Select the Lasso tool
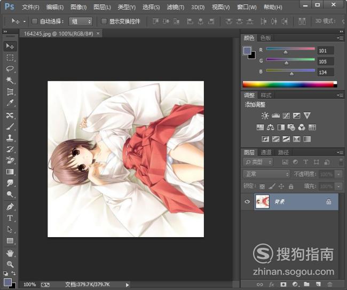Image resolution: width=347 pixels, height=290 pixels. (x=10, y=69)
